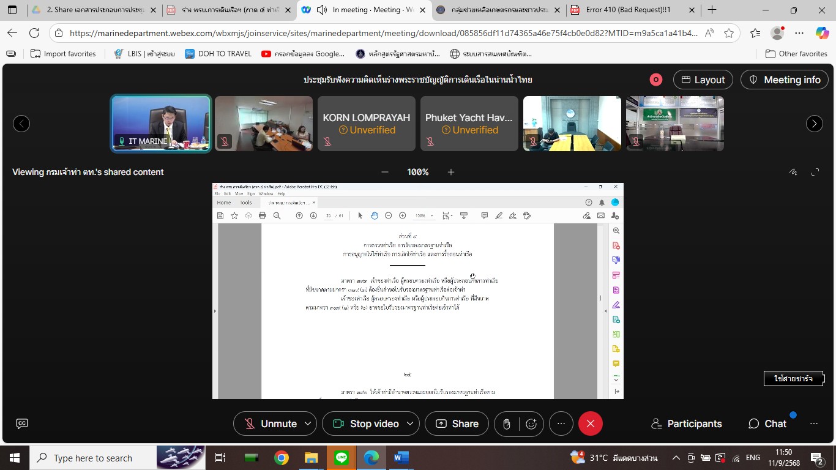Click the Share button
The width and height of the screenshot is (836, 470).
pyautogui.click(x=457, y=423)
